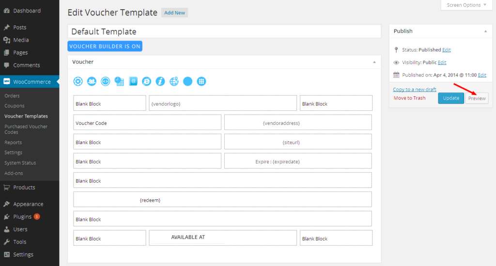Open the Plugins menu in the sidebar
This screenshot has width=496, height=266.
[22, 217]
